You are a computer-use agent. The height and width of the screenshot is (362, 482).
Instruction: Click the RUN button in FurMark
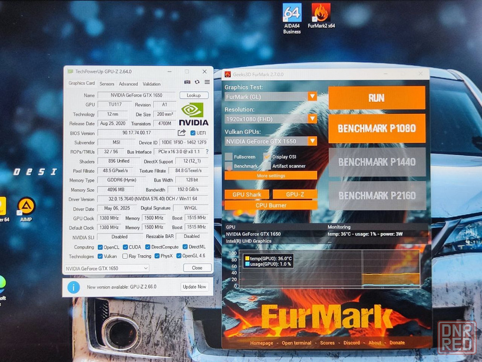tap(376, 98)
